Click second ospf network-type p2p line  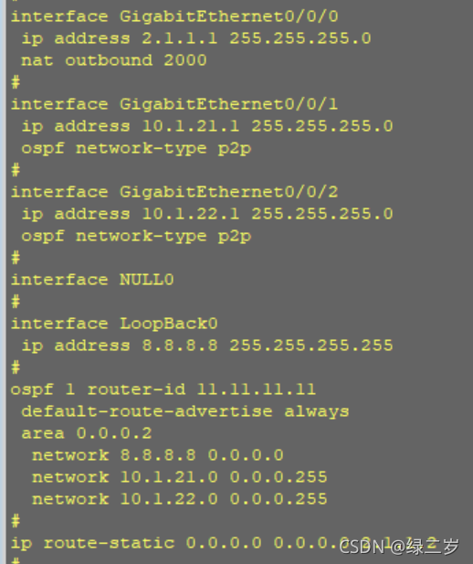pos(136,236)
